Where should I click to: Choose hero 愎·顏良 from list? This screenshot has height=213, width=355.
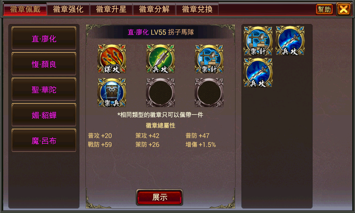tap(44, 64)
